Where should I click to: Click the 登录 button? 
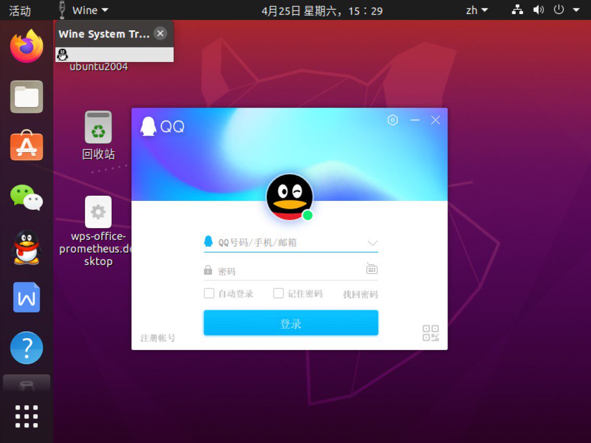tap(291, 323)
